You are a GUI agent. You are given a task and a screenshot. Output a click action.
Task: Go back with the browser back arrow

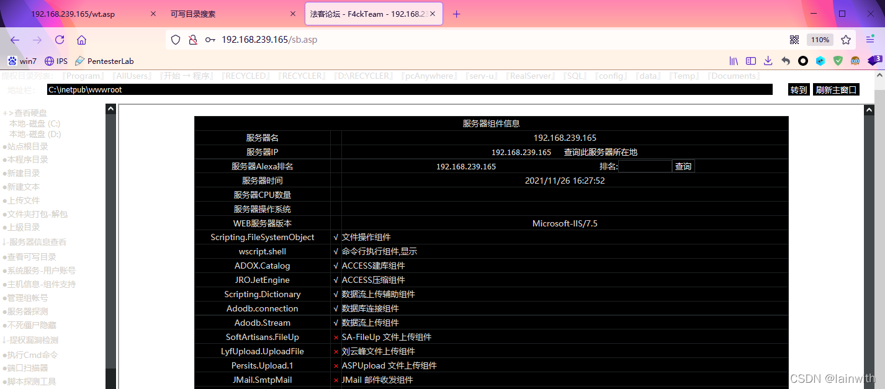[15, 40]
